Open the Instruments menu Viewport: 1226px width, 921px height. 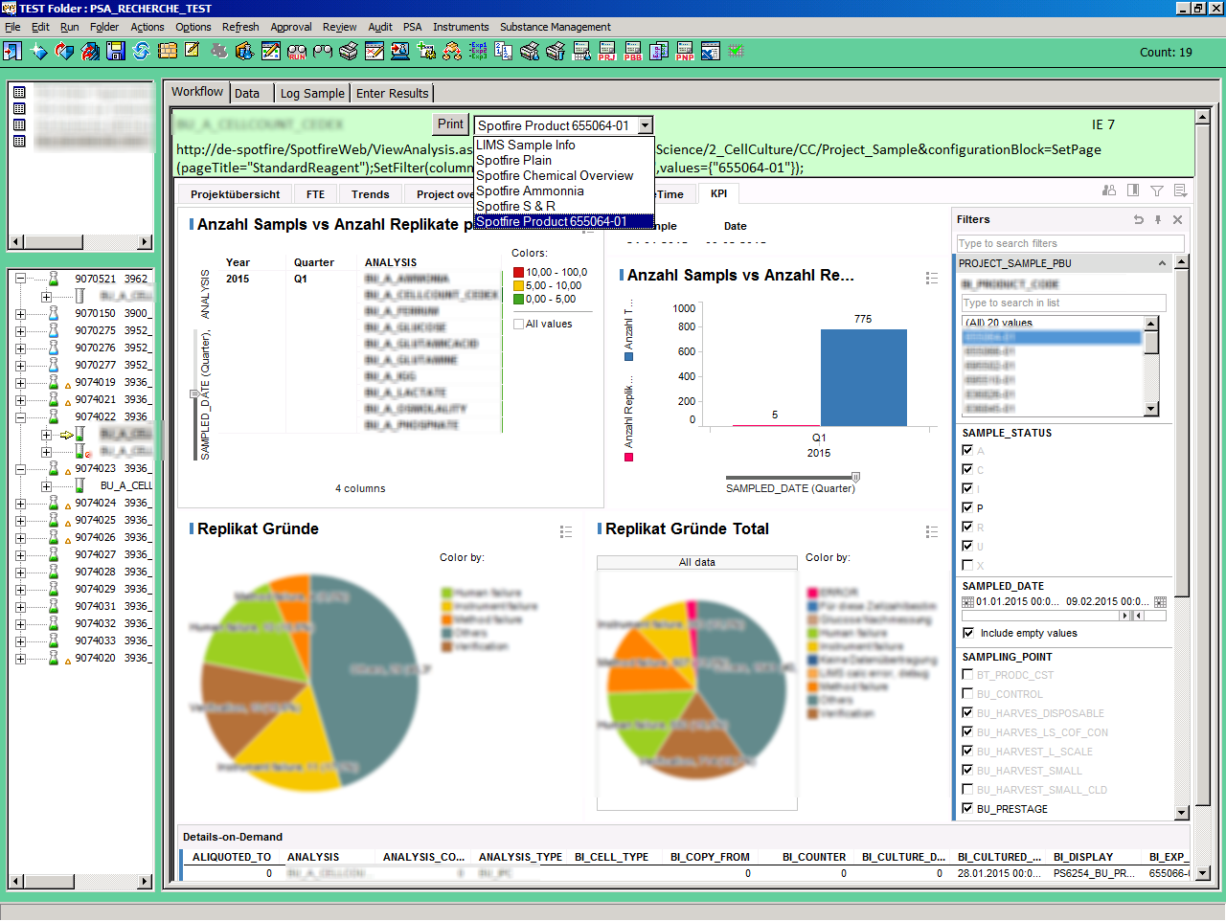click(x=461, y=27)
